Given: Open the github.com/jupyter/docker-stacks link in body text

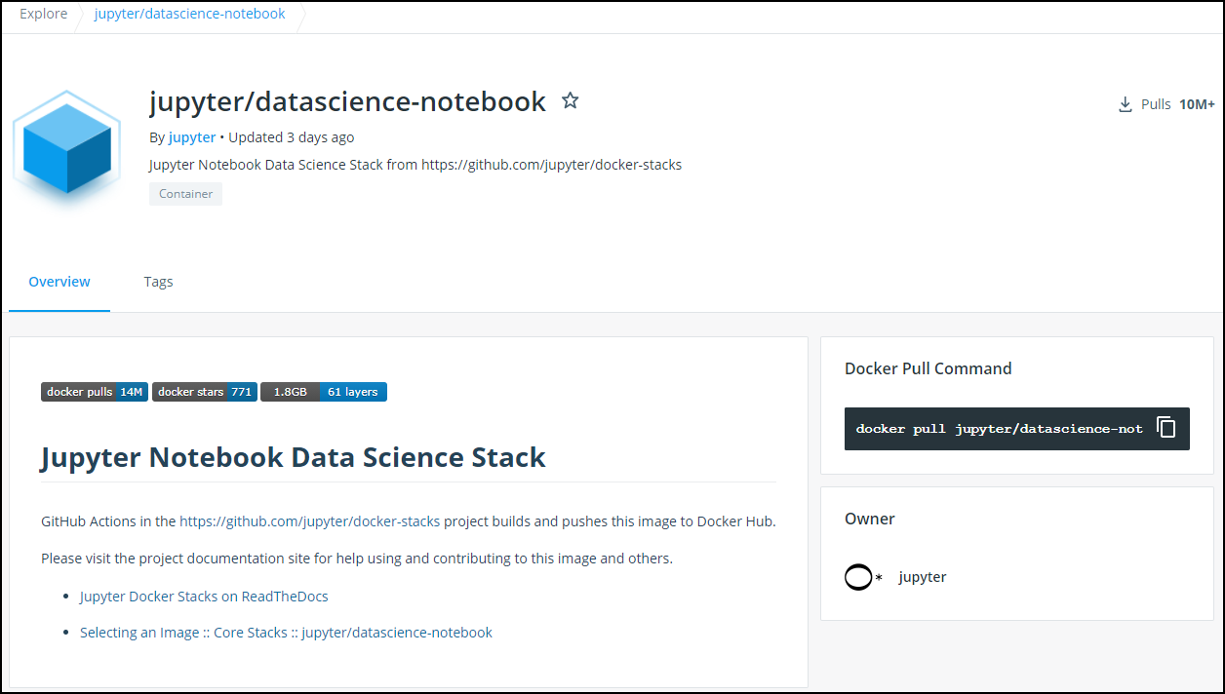Looking at the screenshot, I should (310, 521).
